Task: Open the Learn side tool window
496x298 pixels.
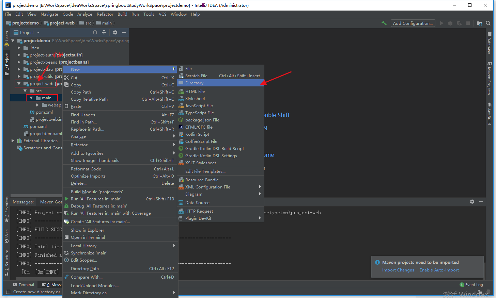Action: 6,39
